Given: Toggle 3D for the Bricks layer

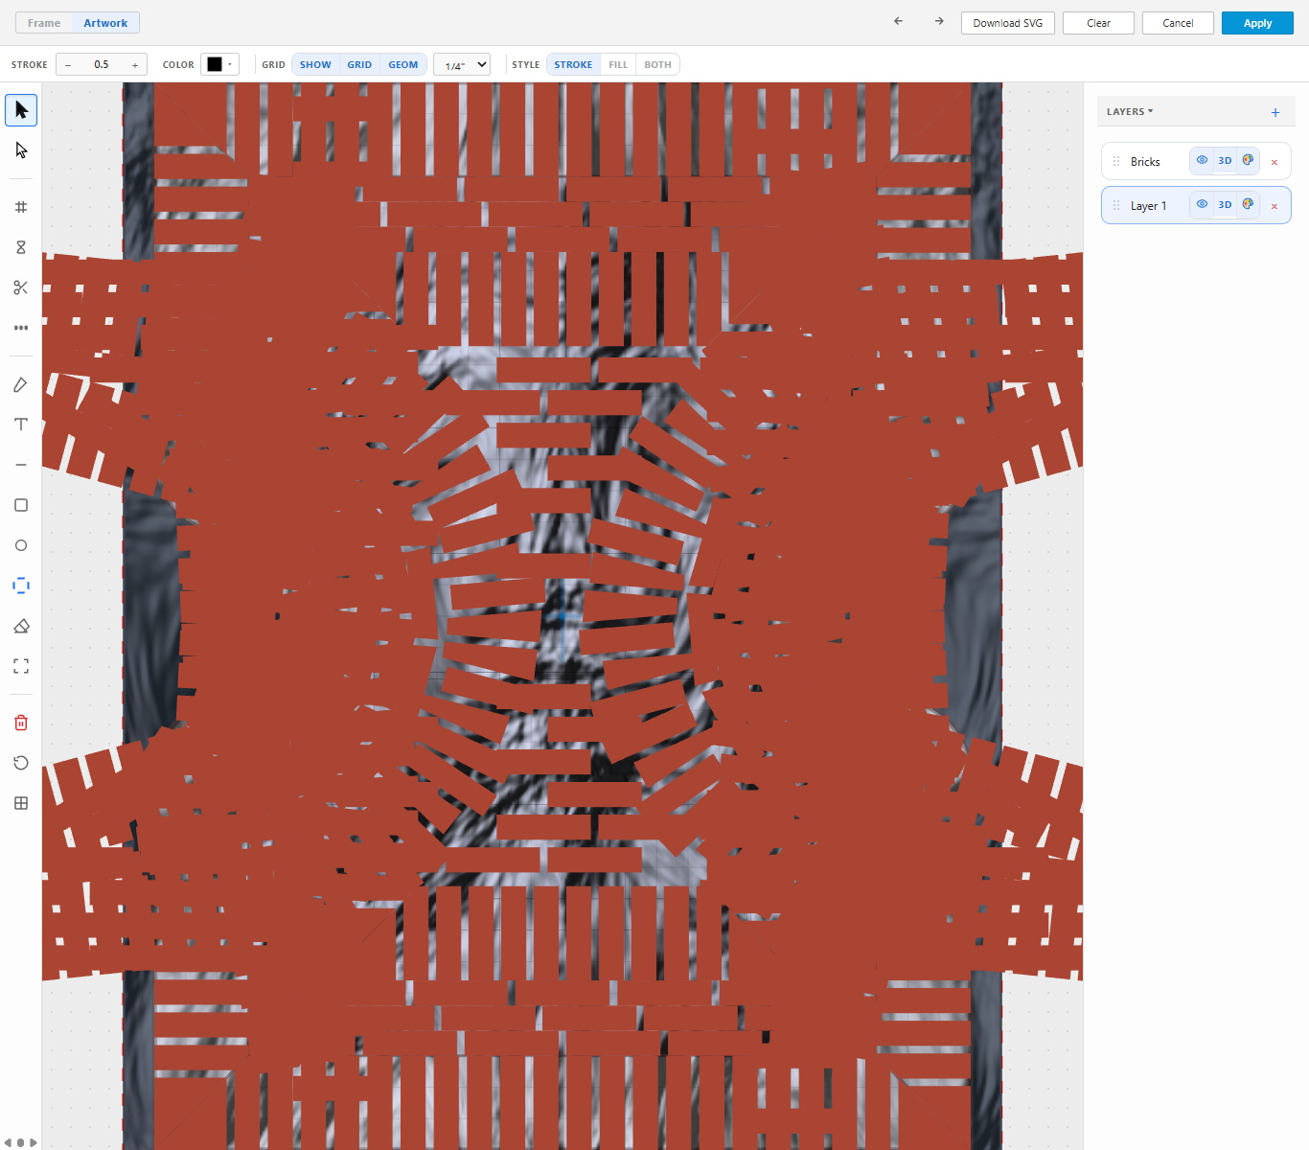Looking at the screenshot, I should pos(1225,160).
